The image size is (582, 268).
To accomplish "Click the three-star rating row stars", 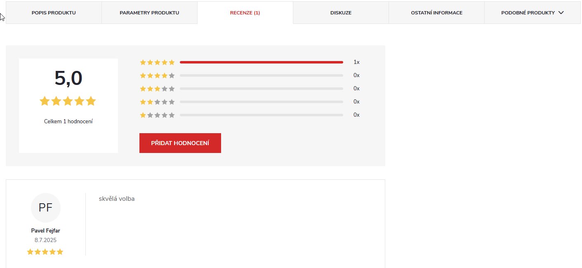I will pos(157,88).
